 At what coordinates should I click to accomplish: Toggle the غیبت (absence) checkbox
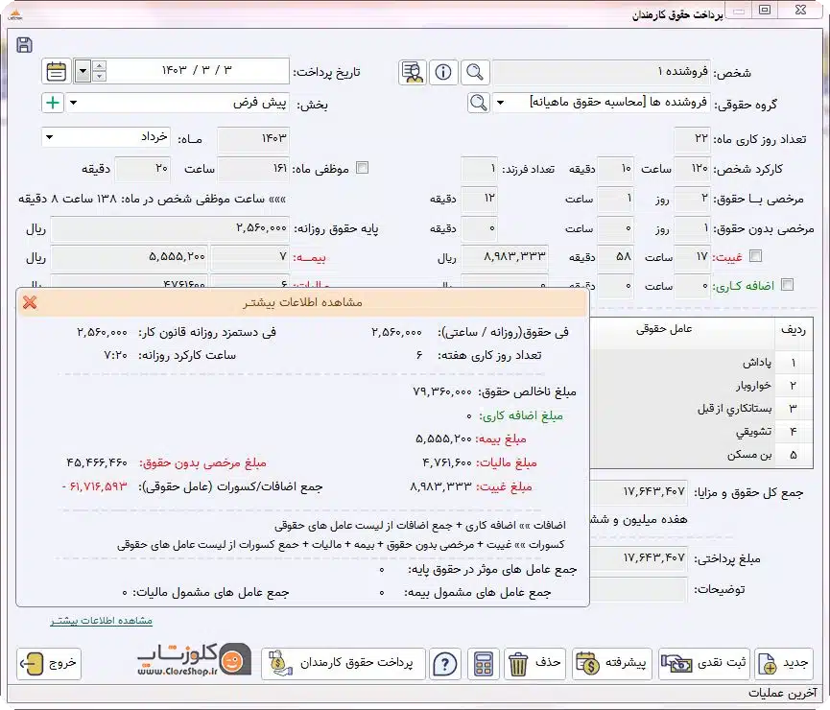tap(756, 256)
